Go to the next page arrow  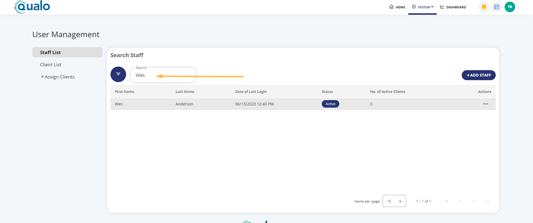coord(473,201)
